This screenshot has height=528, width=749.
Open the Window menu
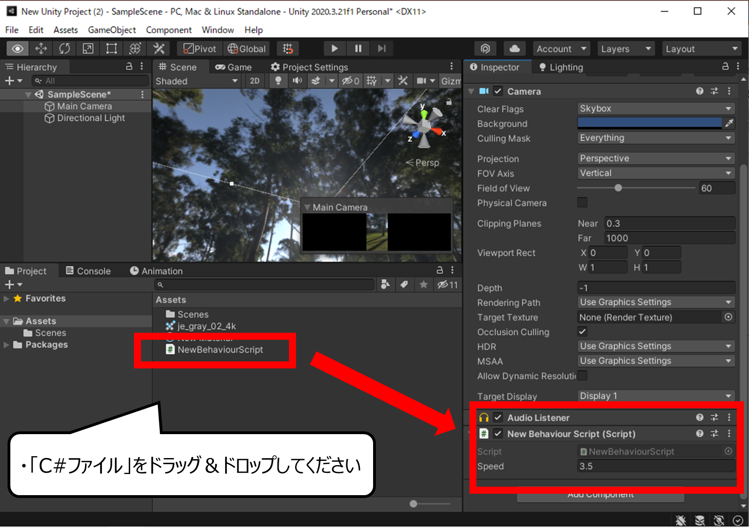[218, 30]
